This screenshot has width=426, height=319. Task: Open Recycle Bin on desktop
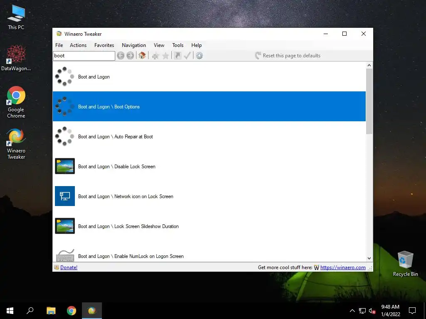click(x=405, y=264)
